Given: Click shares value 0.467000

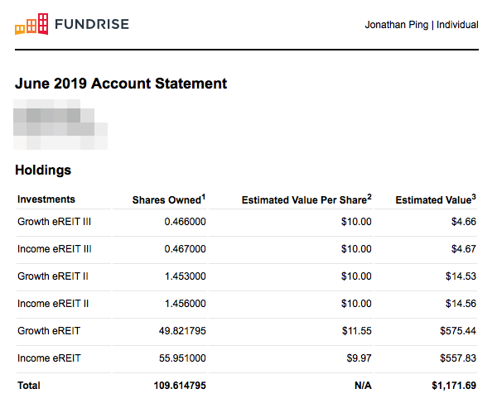Looking at the screenshot, I should click(x=185, y=248).
